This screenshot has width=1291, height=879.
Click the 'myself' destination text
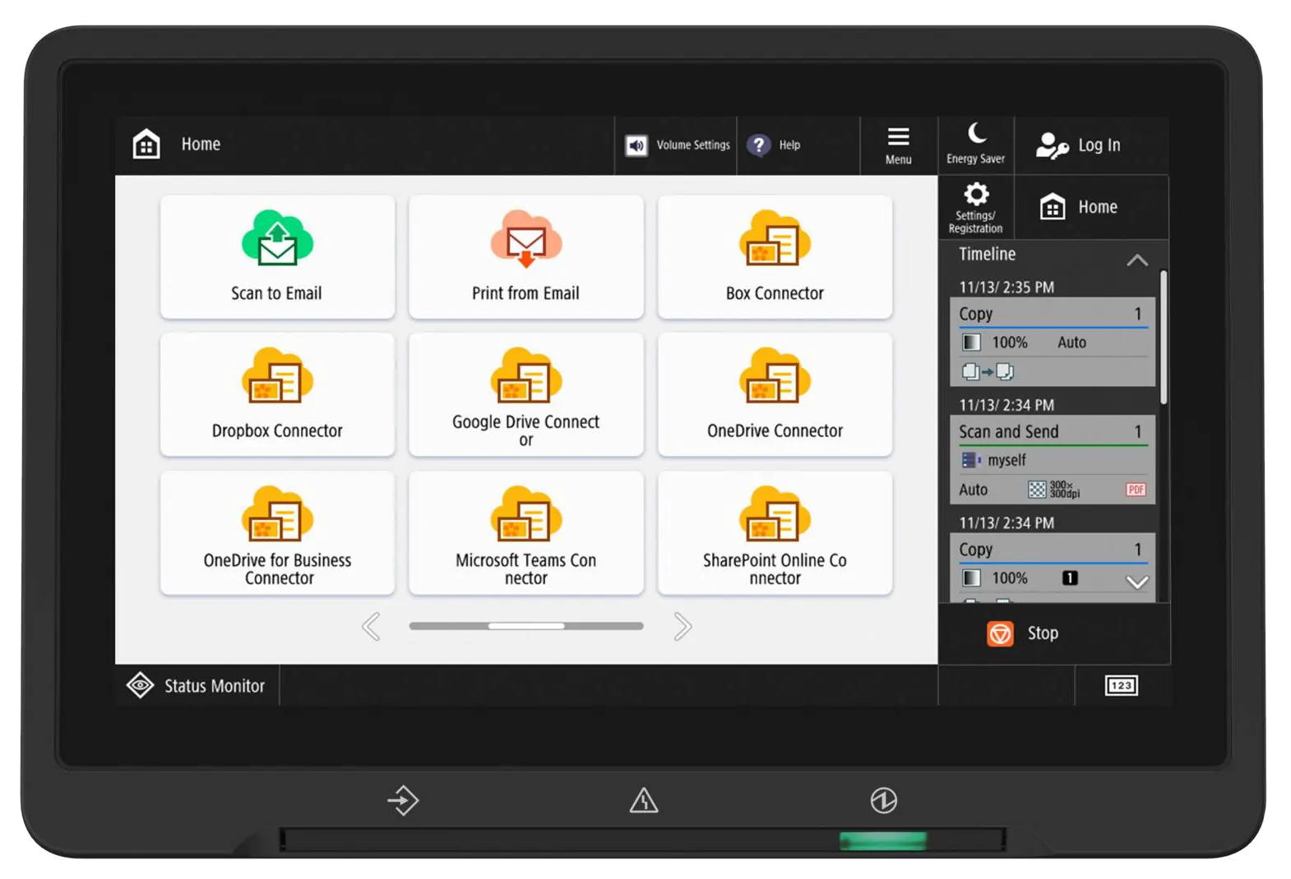(1006, 460)
